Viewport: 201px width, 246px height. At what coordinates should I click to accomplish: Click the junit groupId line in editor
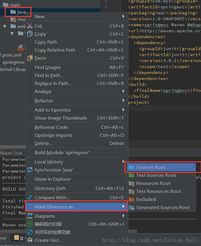(170, 49)
